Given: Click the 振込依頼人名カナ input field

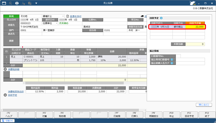Looking at the screenshot, I should tap(190, 63).
